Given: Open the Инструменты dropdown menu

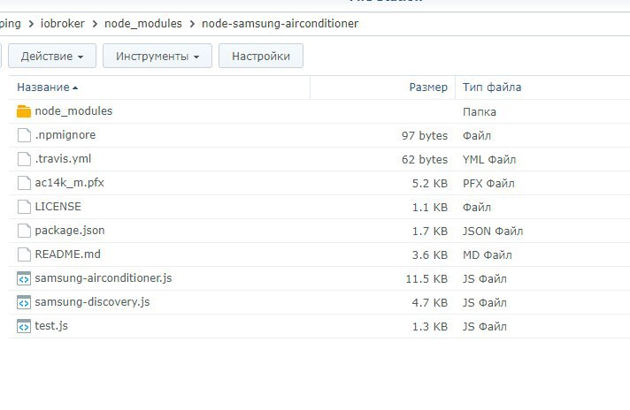Looking at the screenshot, I should pyautogui.click(x=157, y=56).
